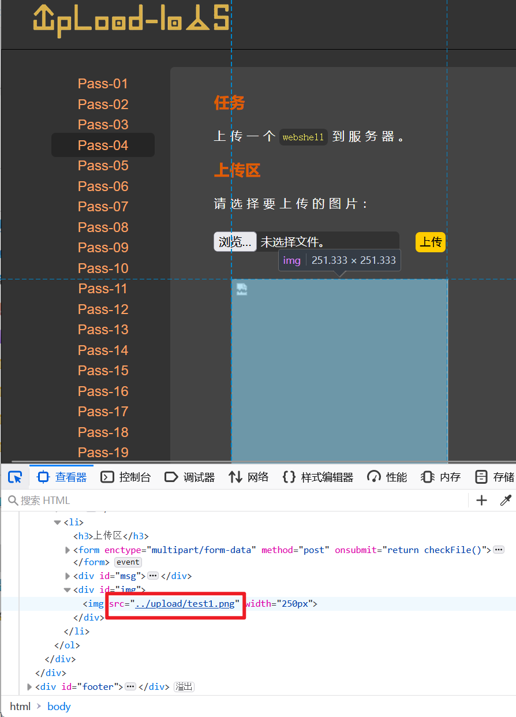Open Pass-09 in the sidebar
This screenshot has width=516, height=717.
(103, 248)
